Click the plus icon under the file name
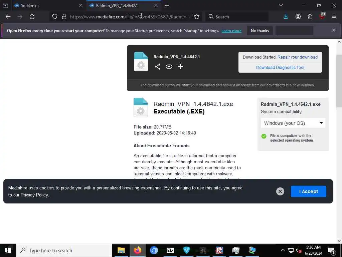This screenshot has height=257, width=342. tap(180, 67)
